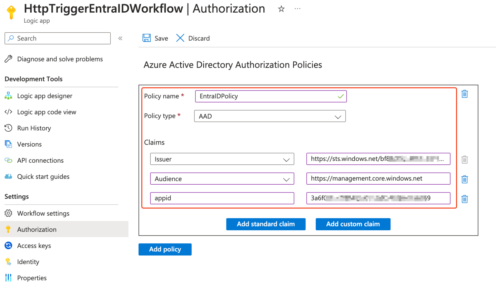The height and width of the screenshot is (284, 496).
Task: Select Authorization in the sidebar
Action: (x=64, y=230)
